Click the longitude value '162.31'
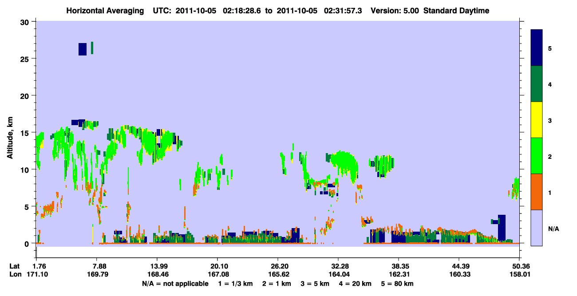This screenshot has width=577, height=296. point(399,274)
